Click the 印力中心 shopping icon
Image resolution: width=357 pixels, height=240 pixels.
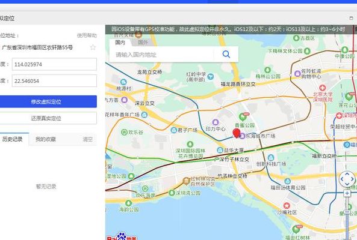click(x=216, y=122)
